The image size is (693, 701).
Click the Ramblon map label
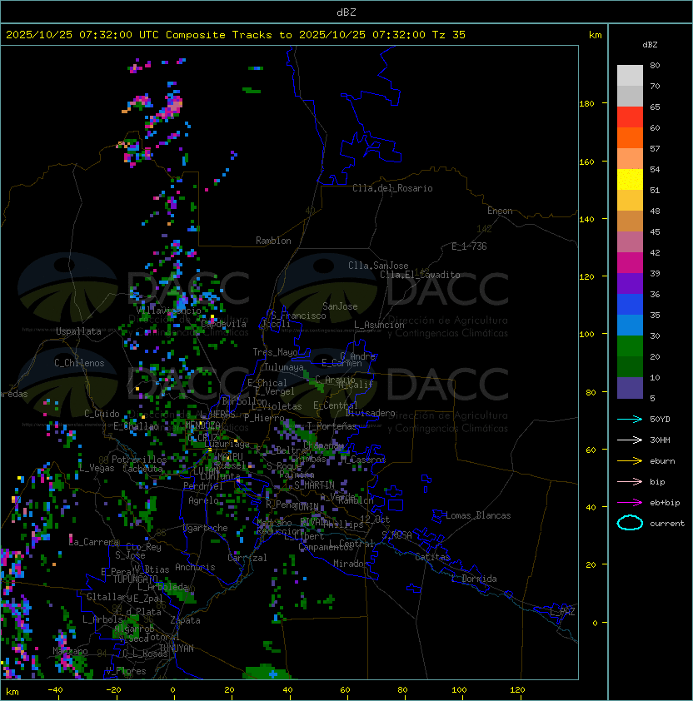click(x=273, y=241)
